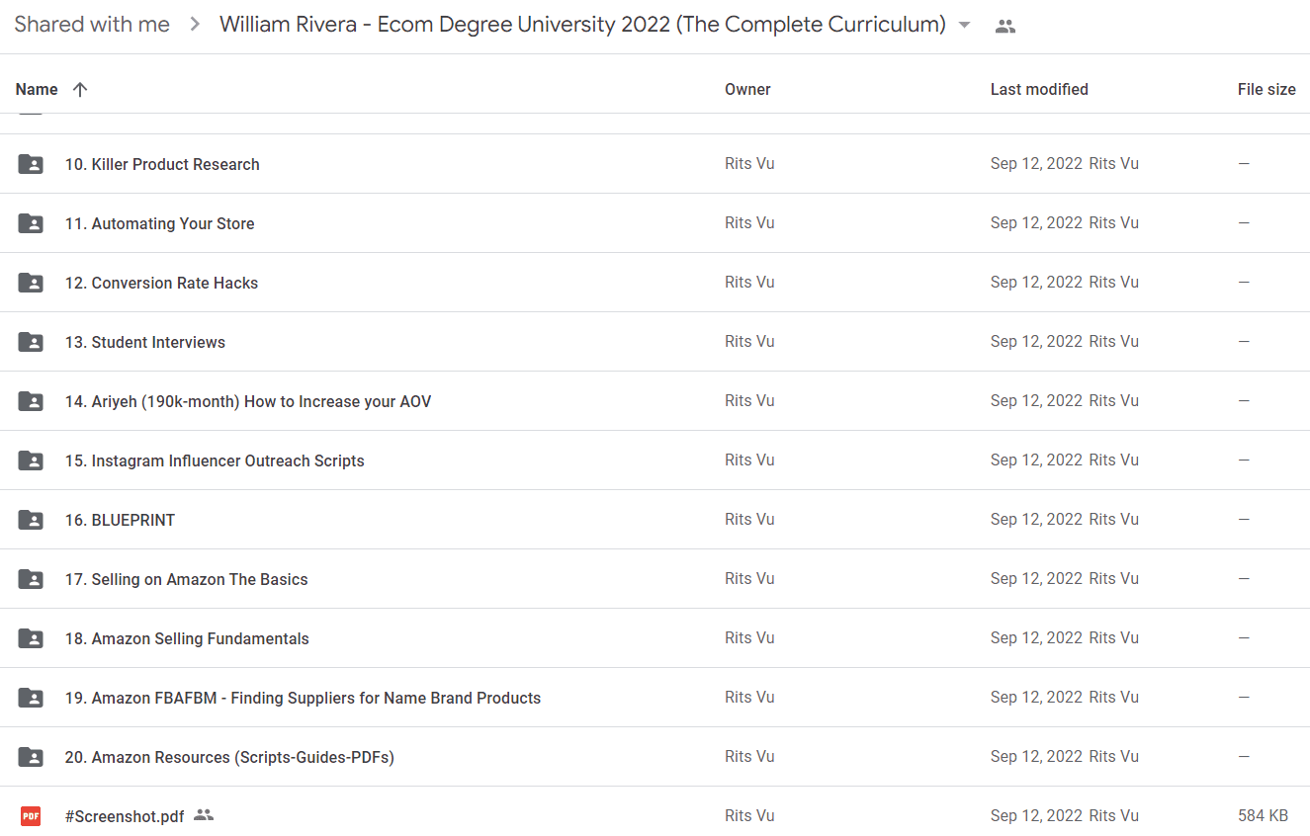The width and height of the screenshot is (1310, 836).
Task: Click the Owner column header
Action: [x=747, y=89]
